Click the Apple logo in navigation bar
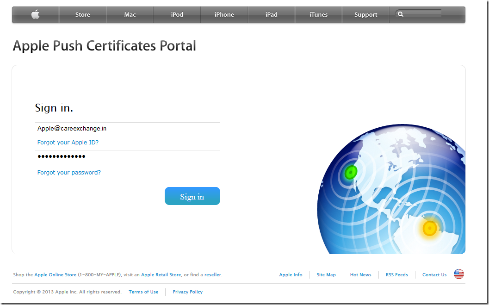The width and height of the screenshot is (489, 305). (36, 14)
